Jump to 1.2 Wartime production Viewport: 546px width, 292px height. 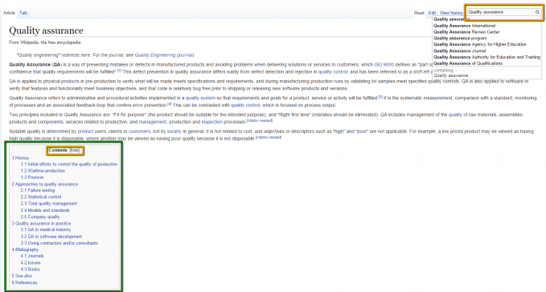pyautogui.click(x=43, y=171)
